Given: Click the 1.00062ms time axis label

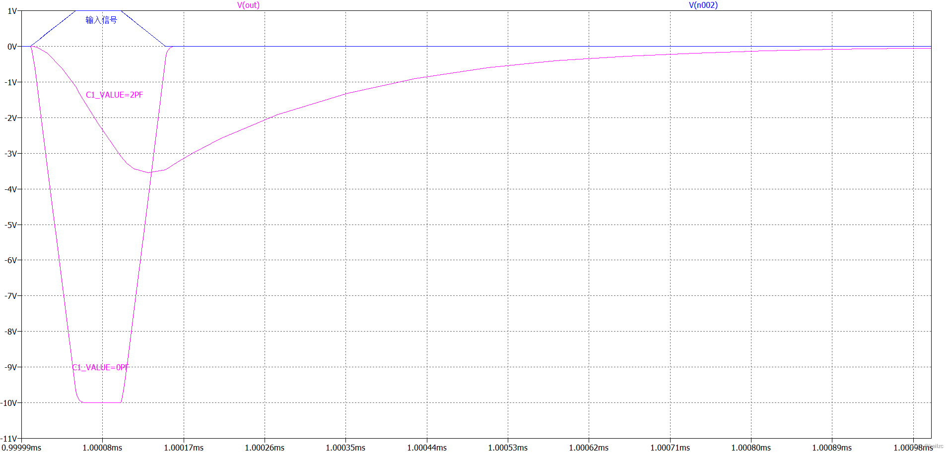Looking at the screenshot, I should pyautogui.click(x=589, y=448).
